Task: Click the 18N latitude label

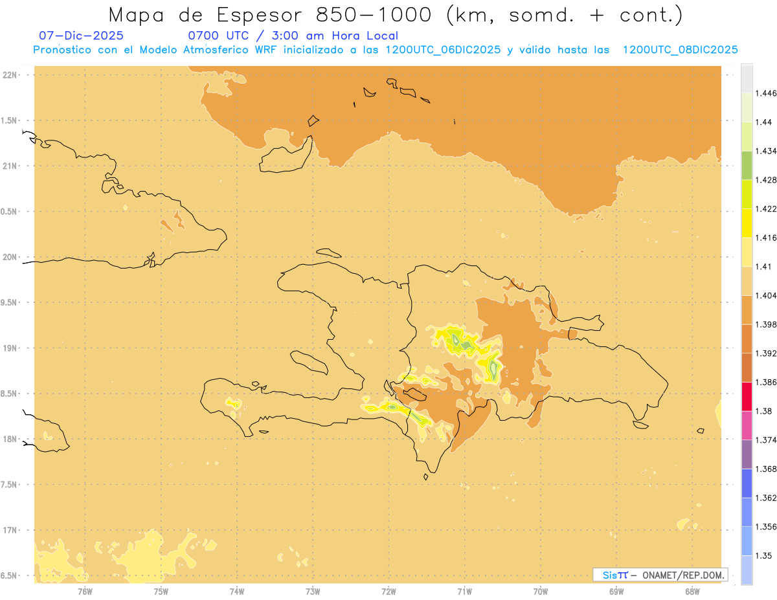Action: coord(11,439)
